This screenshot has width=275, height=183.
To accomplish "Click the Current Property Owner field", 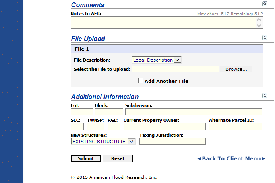I will pos(164,127).
